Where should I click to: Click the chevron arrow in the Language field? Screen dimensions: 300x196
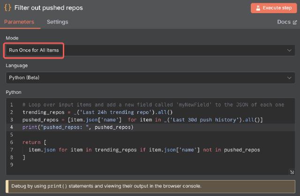click(289, 77)
